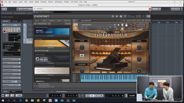Image resolution: width=184 pixels, height=103 pixels.
Task: Click the Cubase redo arrow
Action: coord(5,9)
